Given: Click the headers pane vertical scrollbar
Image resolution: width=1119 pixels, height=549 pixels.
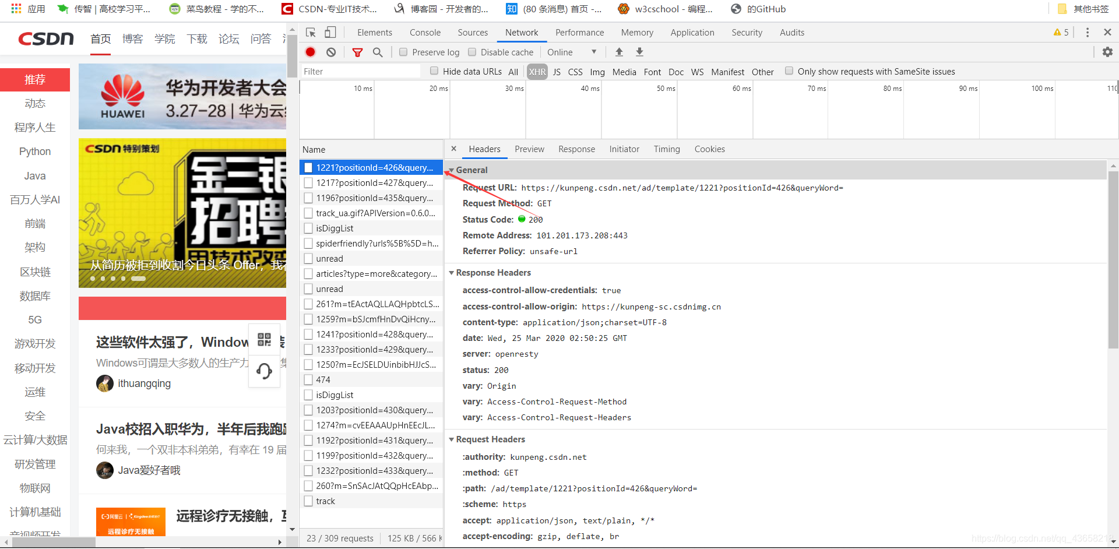Looking at the screenshot, I should click(x=1113, y=259).
